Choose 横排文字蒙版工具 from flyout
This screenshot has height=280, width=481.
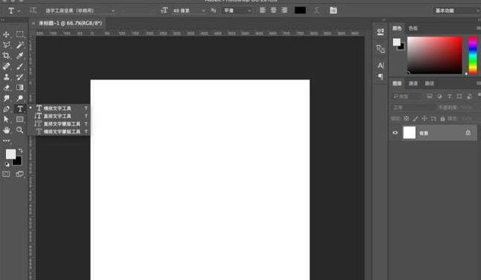click(x=60, y=131)
